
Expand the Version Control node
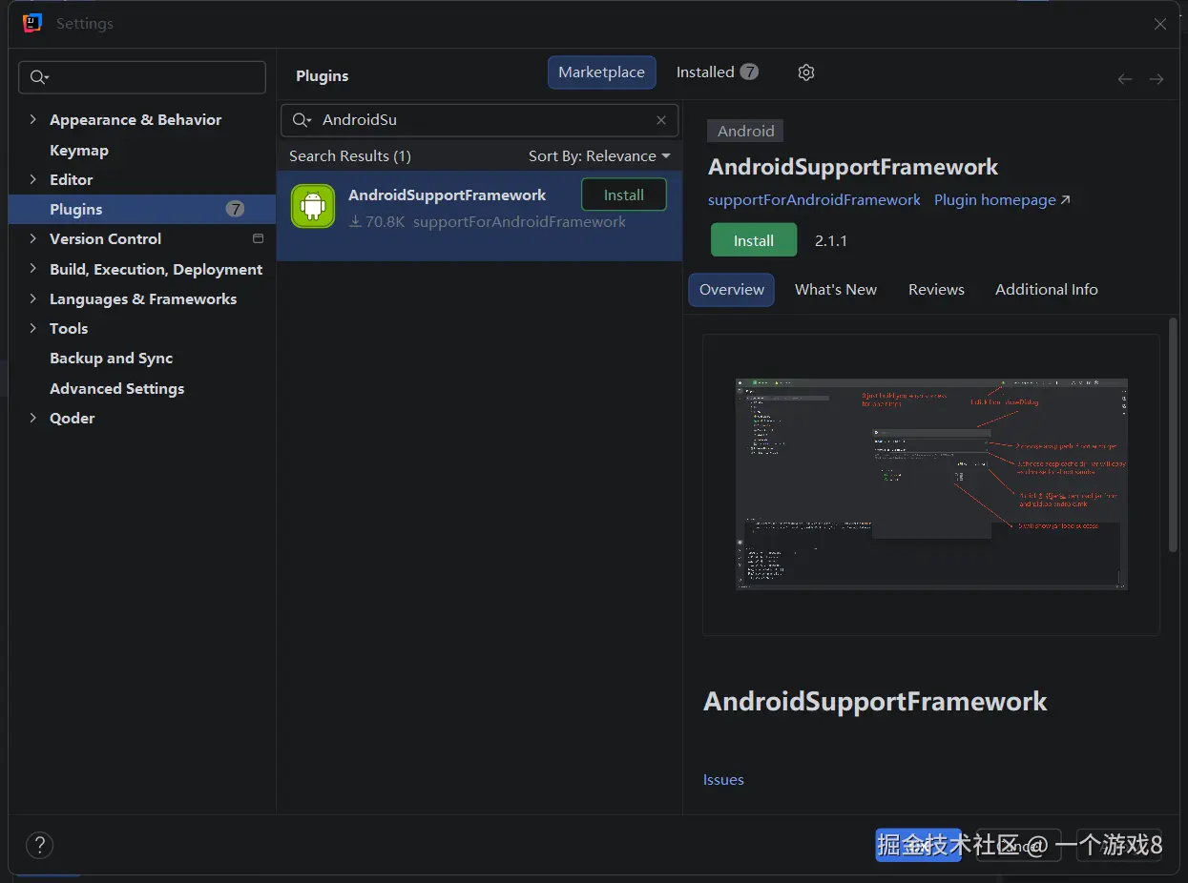coord(33,238)
